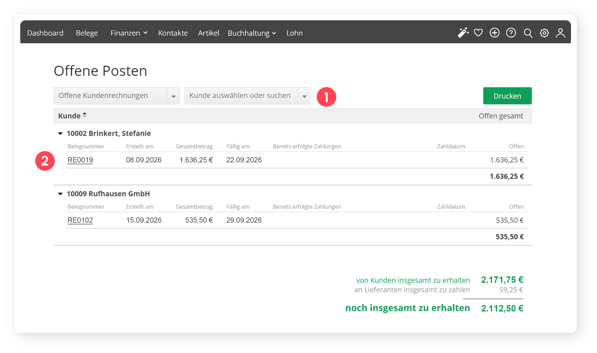Open the Buchhaltung menu
The width and height of the screenshot is (597, 353).
point(251,33)
